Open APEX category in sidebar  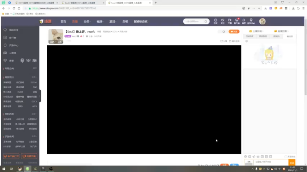coord(35,106)
